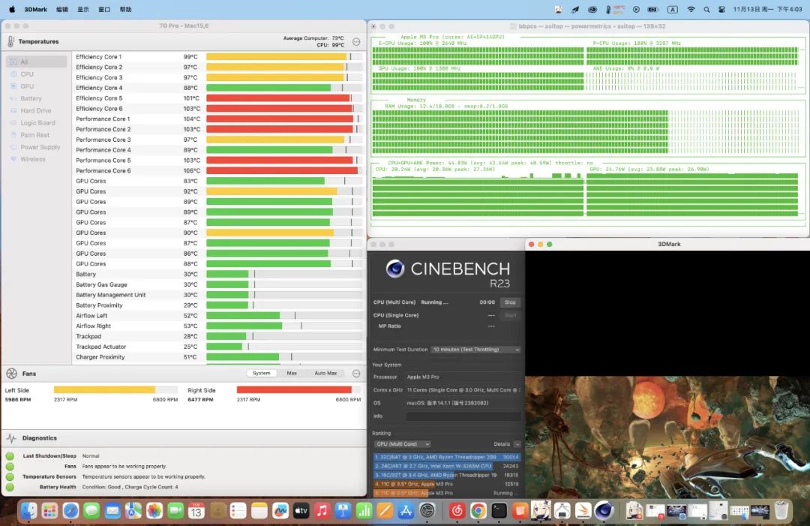This screenshot has height=526, width=810.
Task: Expand the ranking Details dropdown arrow
Action: click(517, 444)
